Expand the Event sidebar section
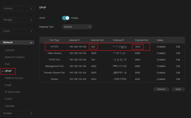Image resolution: width=191 pixels, height=118 pixels. coord(17,31)
